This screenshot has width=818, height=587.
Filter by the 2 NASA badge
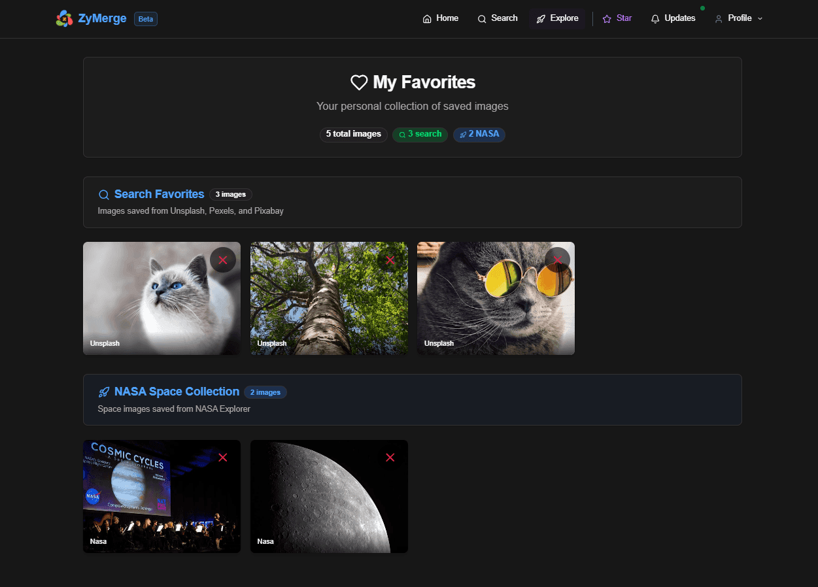click(x=479, y=134)
